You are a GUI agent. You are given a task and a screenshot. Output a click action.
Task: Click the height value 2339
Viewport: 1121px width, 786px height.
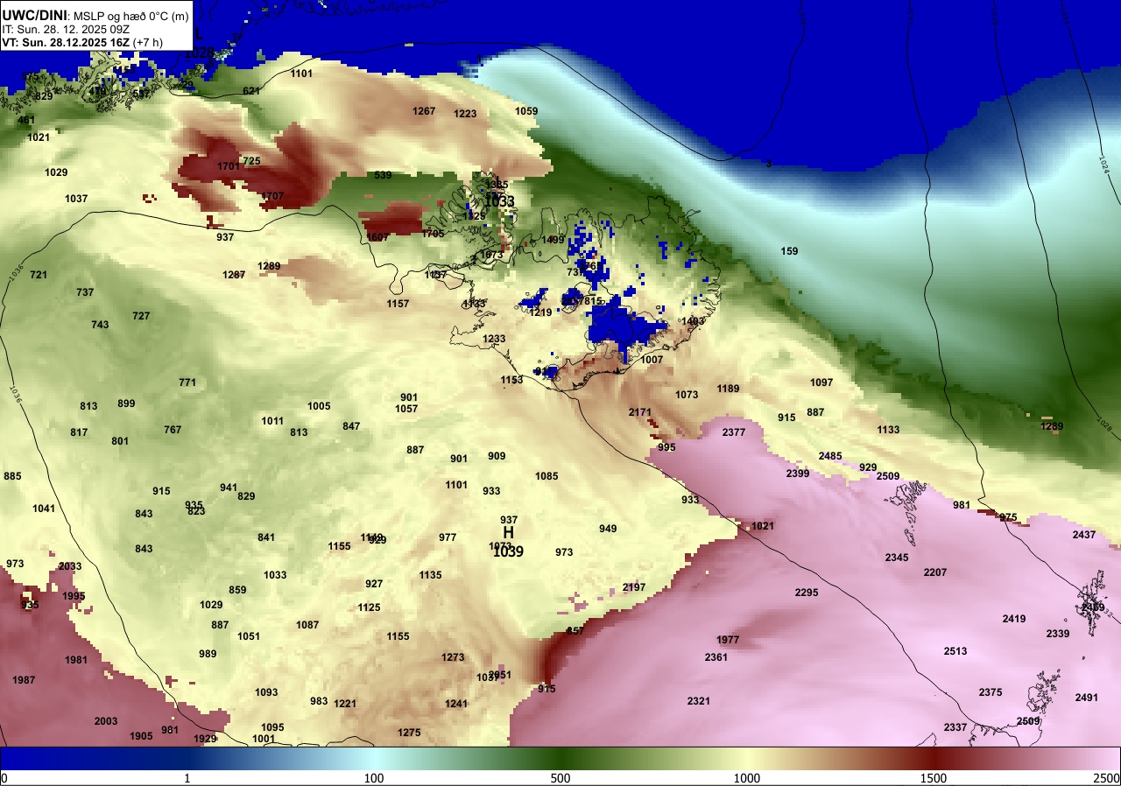click(1058, 634)
